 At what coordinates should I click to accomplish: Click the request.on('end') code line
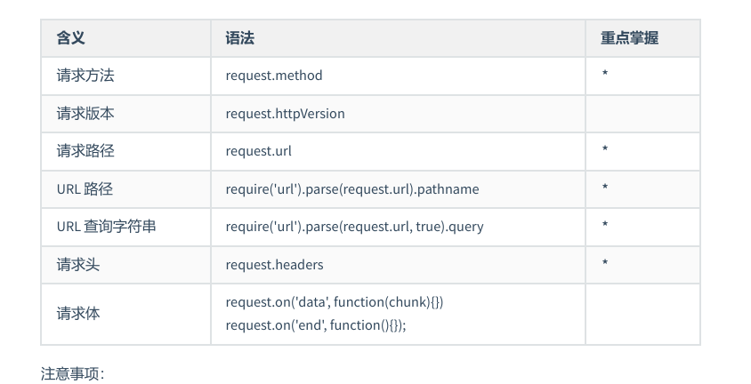(x=316, y=325)
